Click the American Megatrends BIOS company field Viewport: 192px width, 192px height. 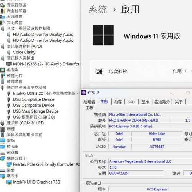(150, 161)
